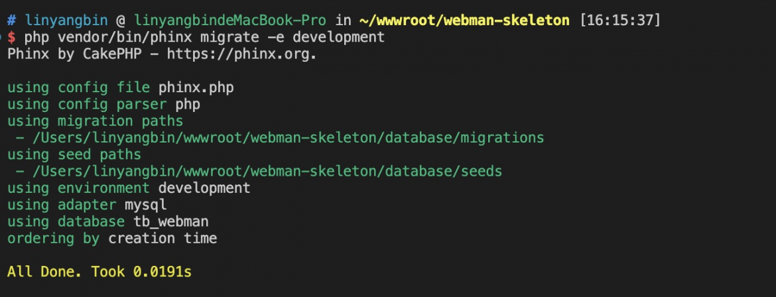Click the username linyangbin in the prompt
776x297 pixels.
coord(66,21)
